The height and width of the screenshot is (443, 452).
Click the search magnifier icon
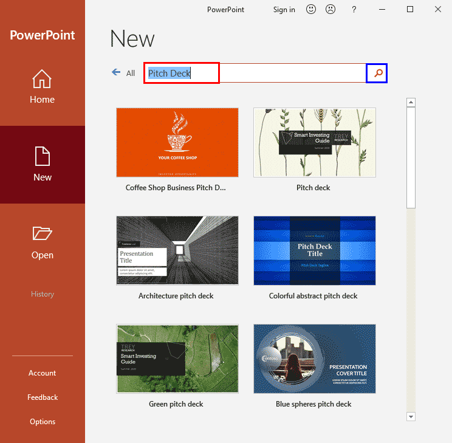pos(377,74)
